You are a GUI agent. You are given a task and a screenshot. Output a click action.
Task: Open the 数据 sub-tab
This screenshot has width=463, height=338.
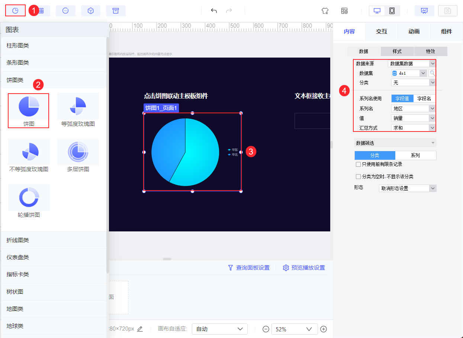[364, 51]
